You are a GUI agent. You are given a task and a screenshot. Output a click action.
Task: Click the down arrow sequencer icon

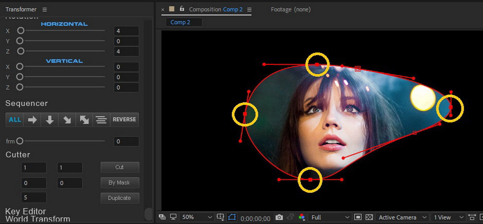point(50,120)
